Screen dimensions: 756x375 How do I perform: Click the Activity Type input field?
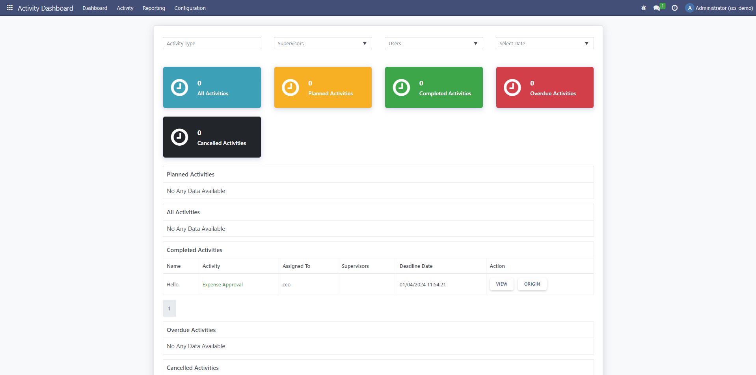tap(212, 43)
